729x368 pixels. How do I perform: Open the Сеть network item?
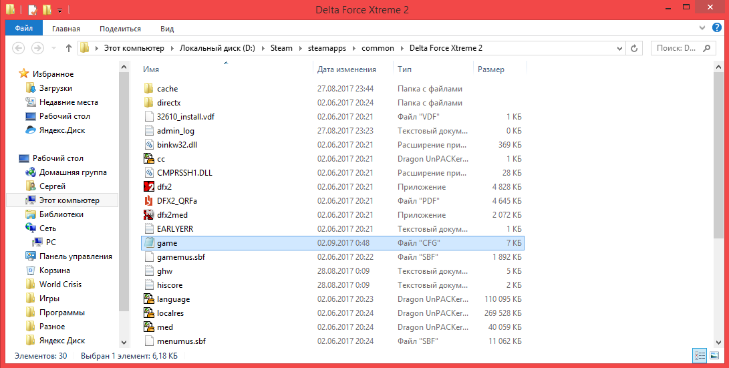[x=47, y=228]
